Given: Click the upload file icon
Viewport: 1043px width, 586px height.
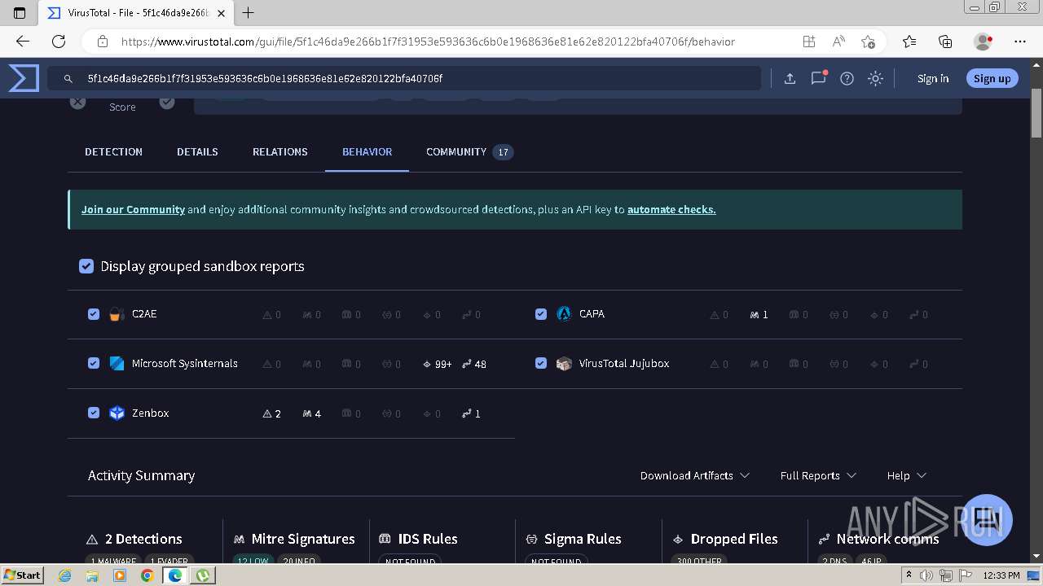Looking at the screenshot, I should tap(790, 78).
